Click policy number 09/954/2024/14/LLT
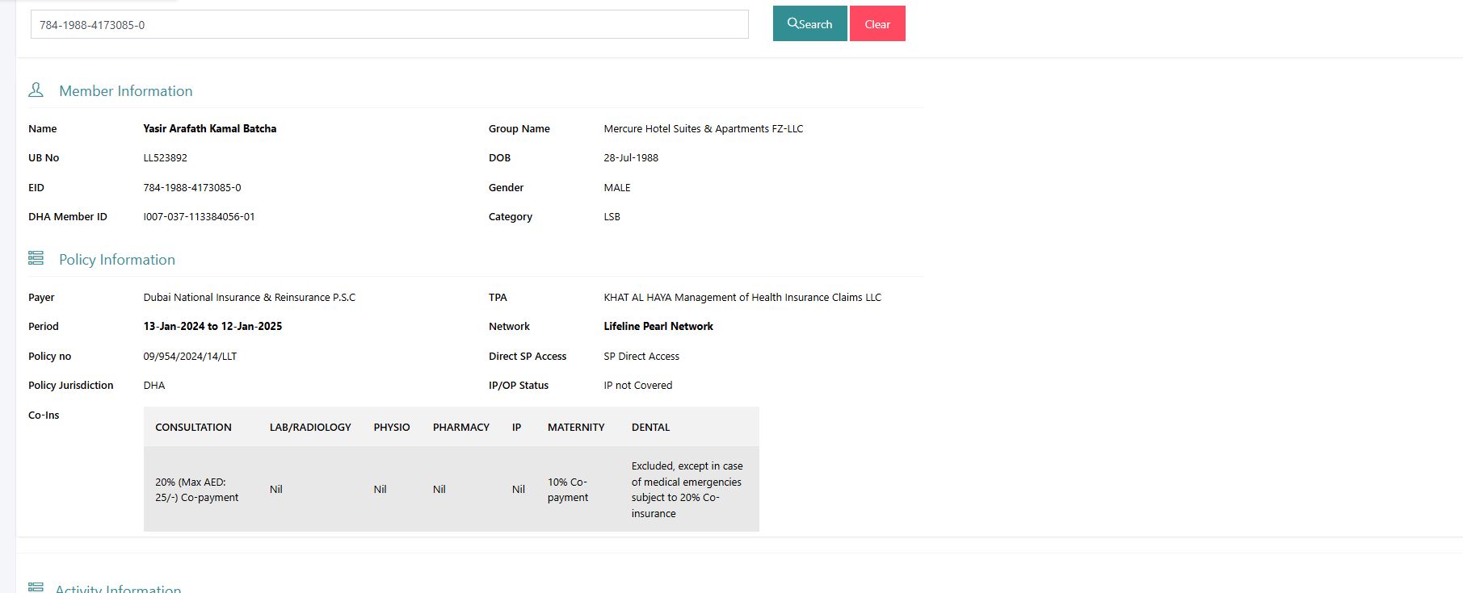Image resolution: width=1463 pixels, height=593 pixels. 190,357
